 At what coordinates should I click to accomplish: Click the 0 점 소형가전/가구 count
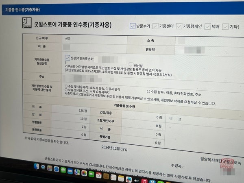[x=159, y=126]
